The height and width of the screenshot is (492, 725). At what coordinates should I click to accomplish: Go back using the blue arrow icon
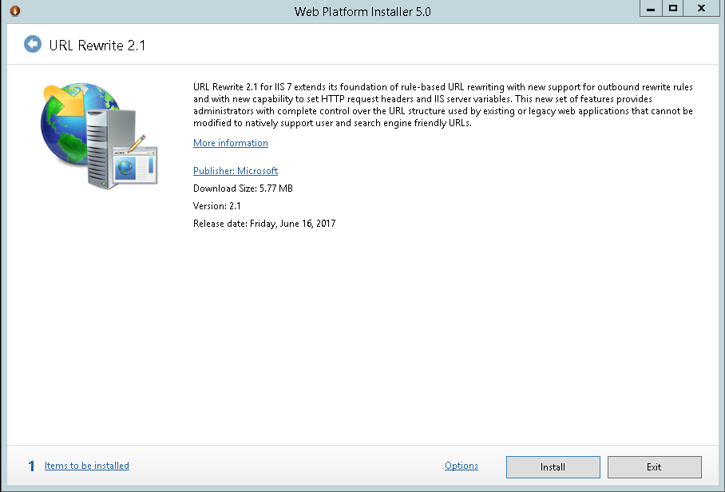pos(33,45)
